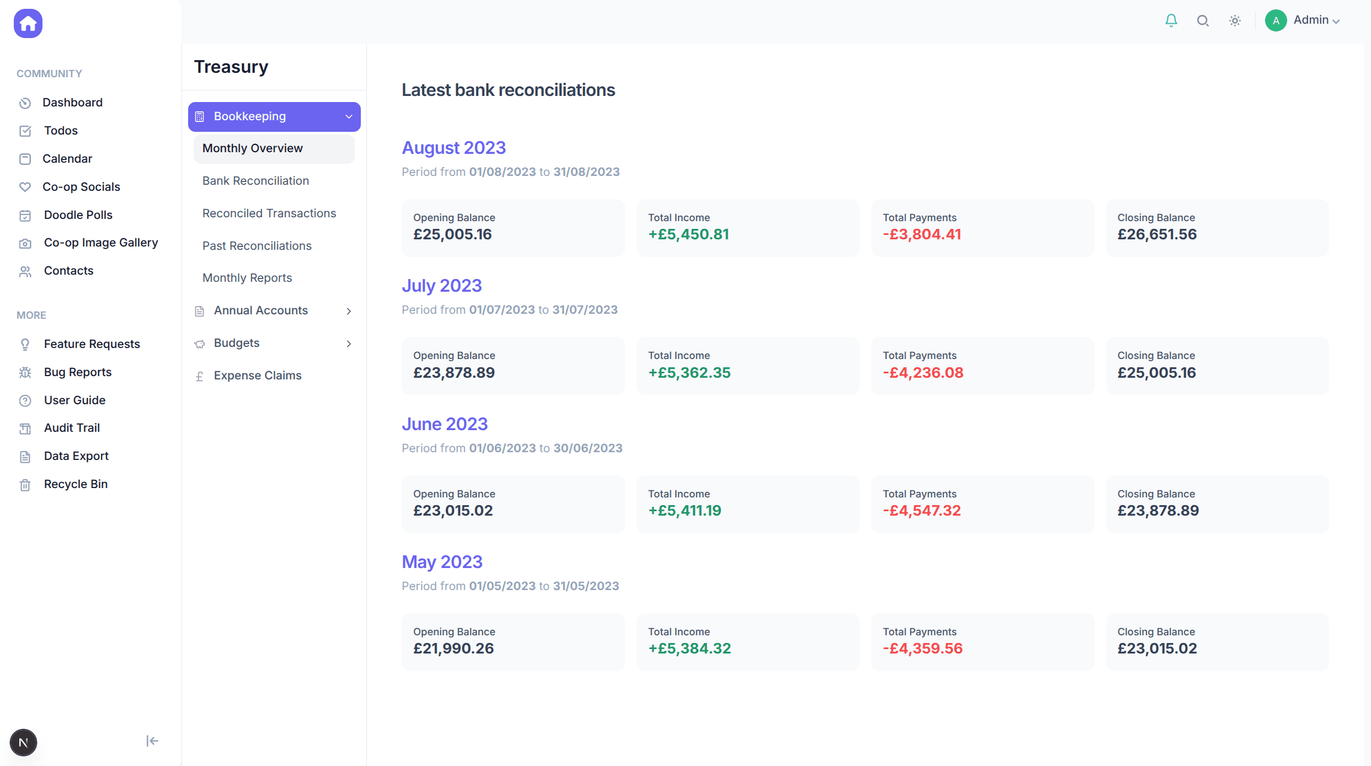Expand the Budgets section

[348, 343]
